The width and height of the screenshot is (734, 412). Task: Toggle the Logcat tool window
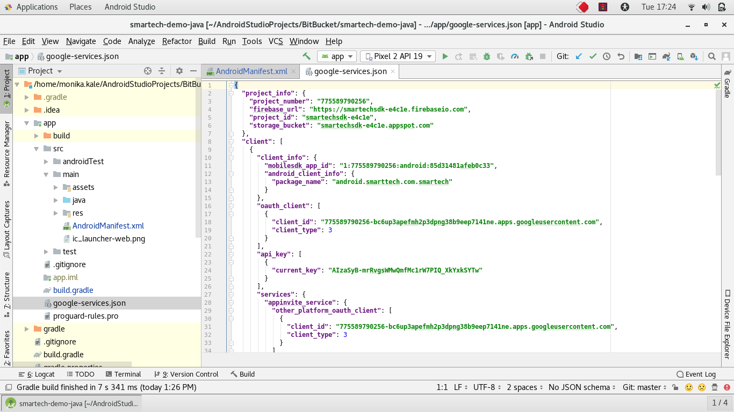click(37, 374)
